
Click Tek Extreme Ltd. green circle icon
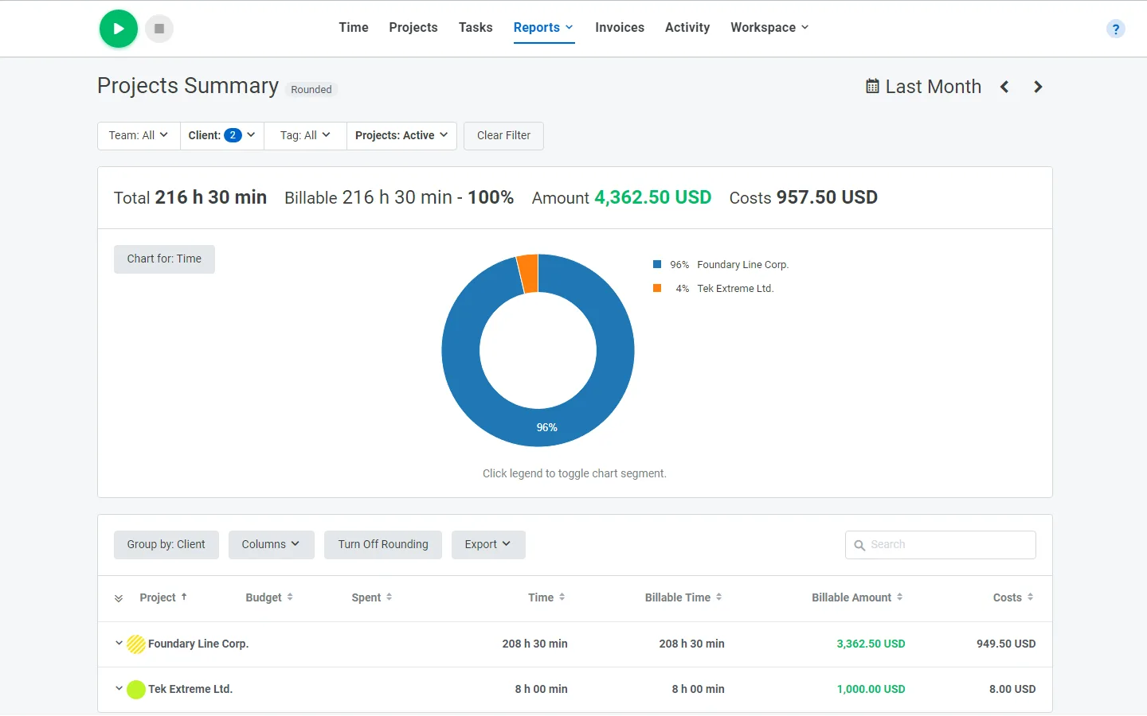click(x=136, y=690)
